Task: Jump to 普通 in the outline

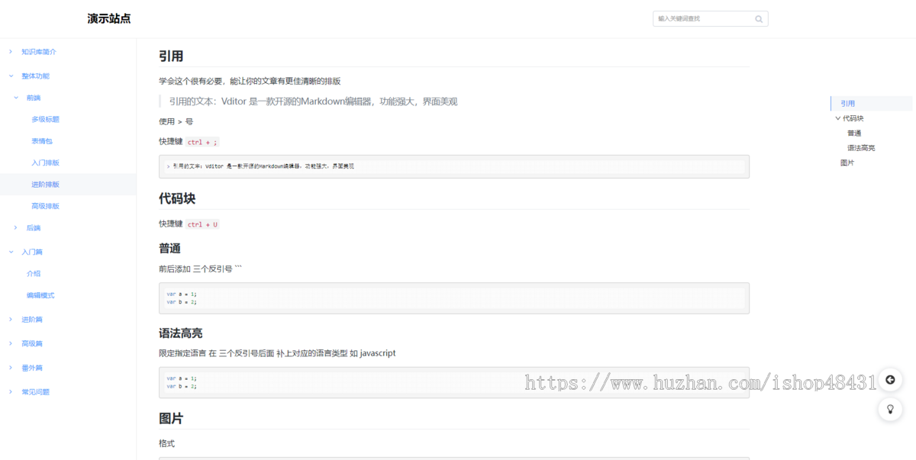Action: coord(854,133)
